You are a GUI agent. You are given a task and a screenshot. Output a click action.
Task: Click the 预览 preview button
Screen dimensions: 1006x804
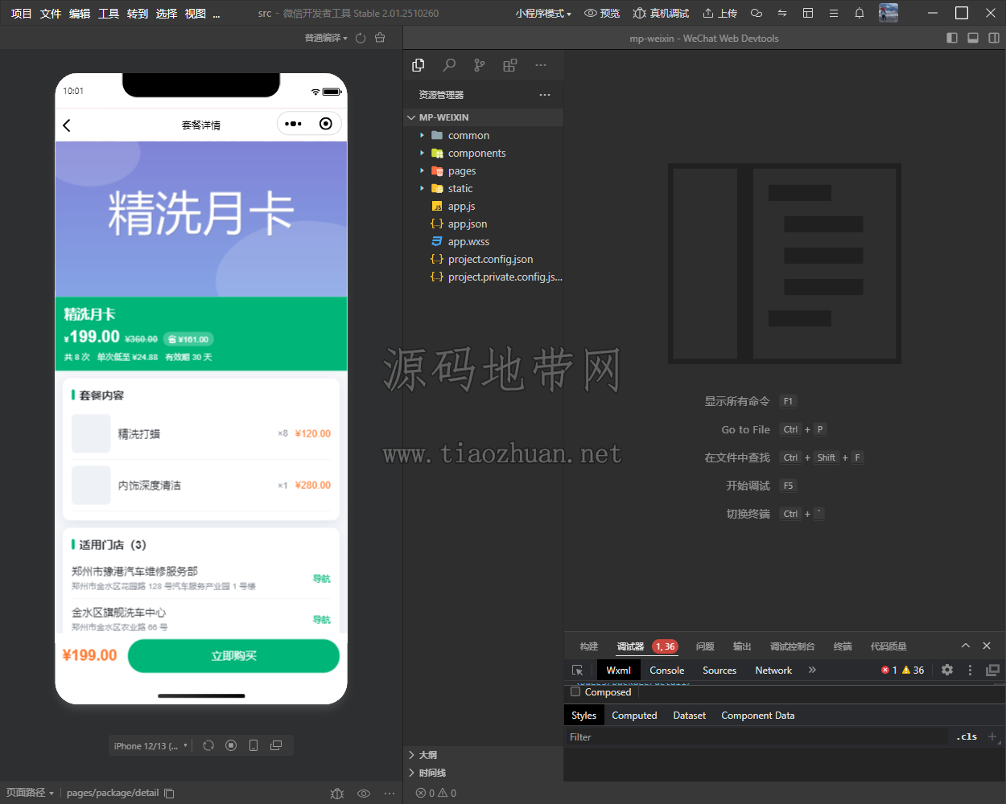click(602, 13)
